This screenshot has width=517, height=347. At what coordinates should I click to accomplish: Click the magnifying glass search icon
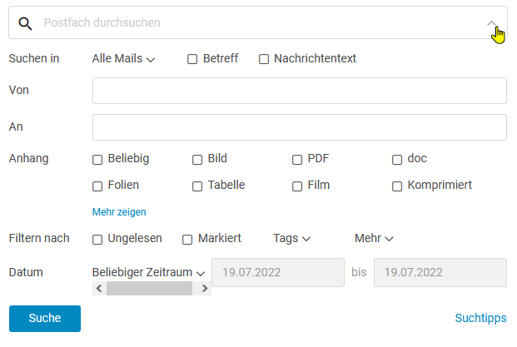[25, 23]
